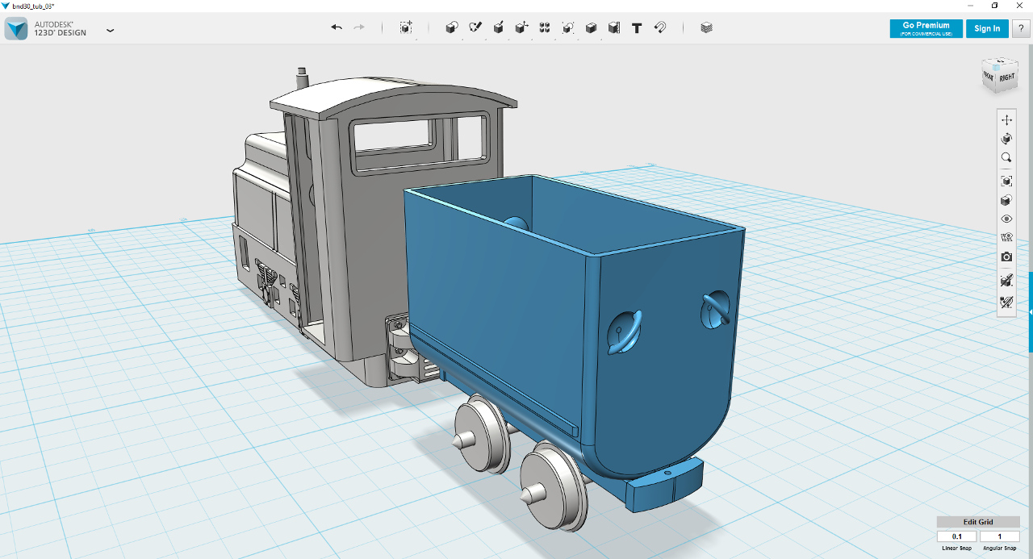Open the Construct tools menu
Viewport: 1033px width, 559px height.
[499, 27]
